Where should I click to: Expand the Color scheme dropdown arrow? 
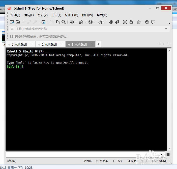point(85,22)
